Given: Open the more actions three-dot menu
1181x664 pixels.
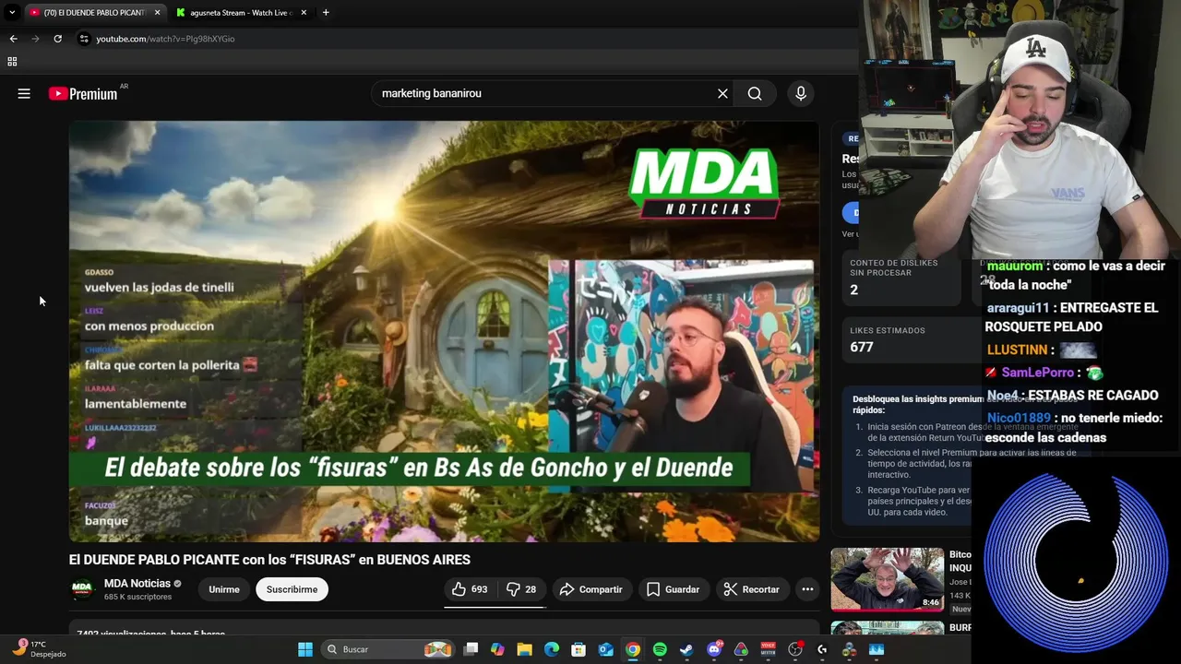Looking at the screenshot, I should tap(807, 589).
